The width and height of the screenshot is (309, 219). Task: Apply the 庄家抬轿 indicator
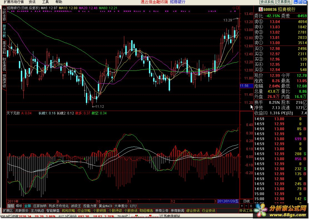40,206
